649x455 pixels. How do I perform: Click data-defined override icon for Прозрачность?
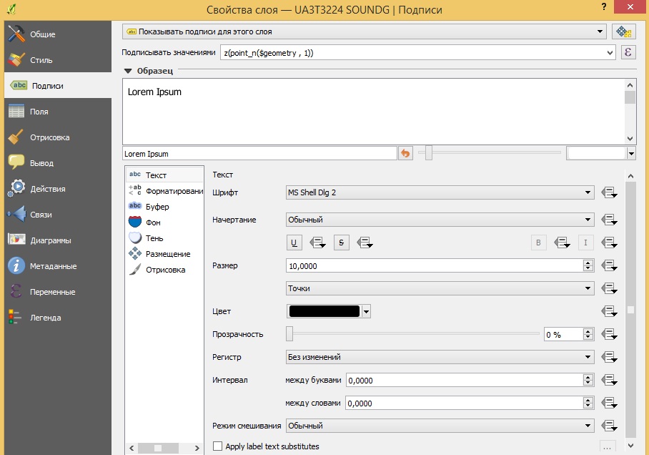pos(609,334)
